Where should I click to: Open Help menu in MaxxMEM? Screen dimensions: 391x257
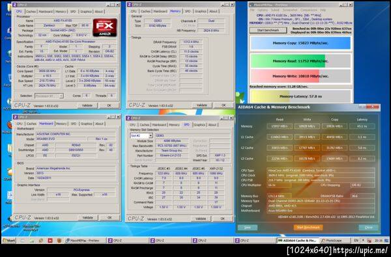pos(323,10)
